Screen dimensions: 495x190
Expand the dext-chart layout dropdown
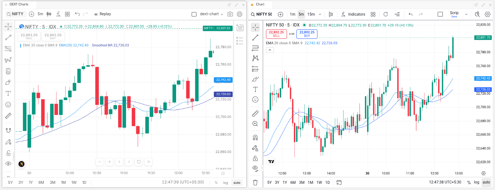[212, 14]
